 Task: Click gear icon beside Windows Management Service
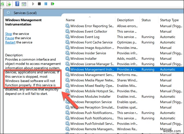(x=67, y=75)
